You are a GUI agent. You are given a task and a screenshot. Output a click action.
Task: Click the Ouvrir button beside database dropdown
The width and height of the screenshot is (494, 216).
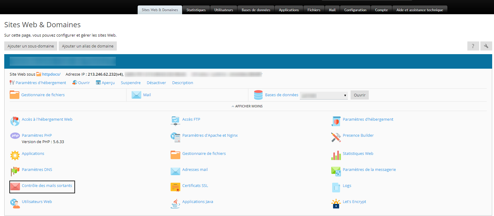click(x=360, y=95)
